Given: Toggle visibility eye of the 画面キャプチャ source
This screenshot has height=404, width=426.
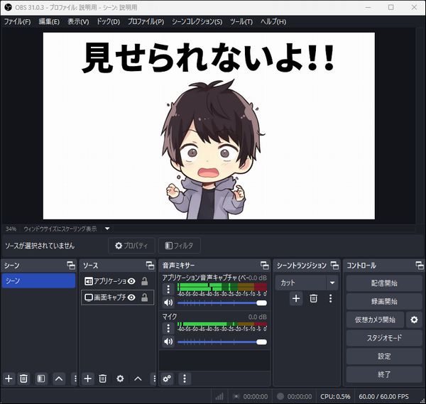Looking at the screenshot, I should tap(131, 297).
